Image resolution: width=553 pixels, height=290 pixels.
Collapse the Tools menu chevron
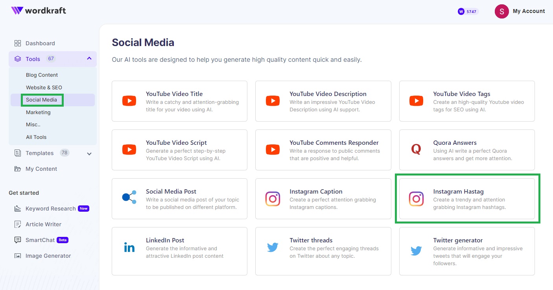point(89,59)
